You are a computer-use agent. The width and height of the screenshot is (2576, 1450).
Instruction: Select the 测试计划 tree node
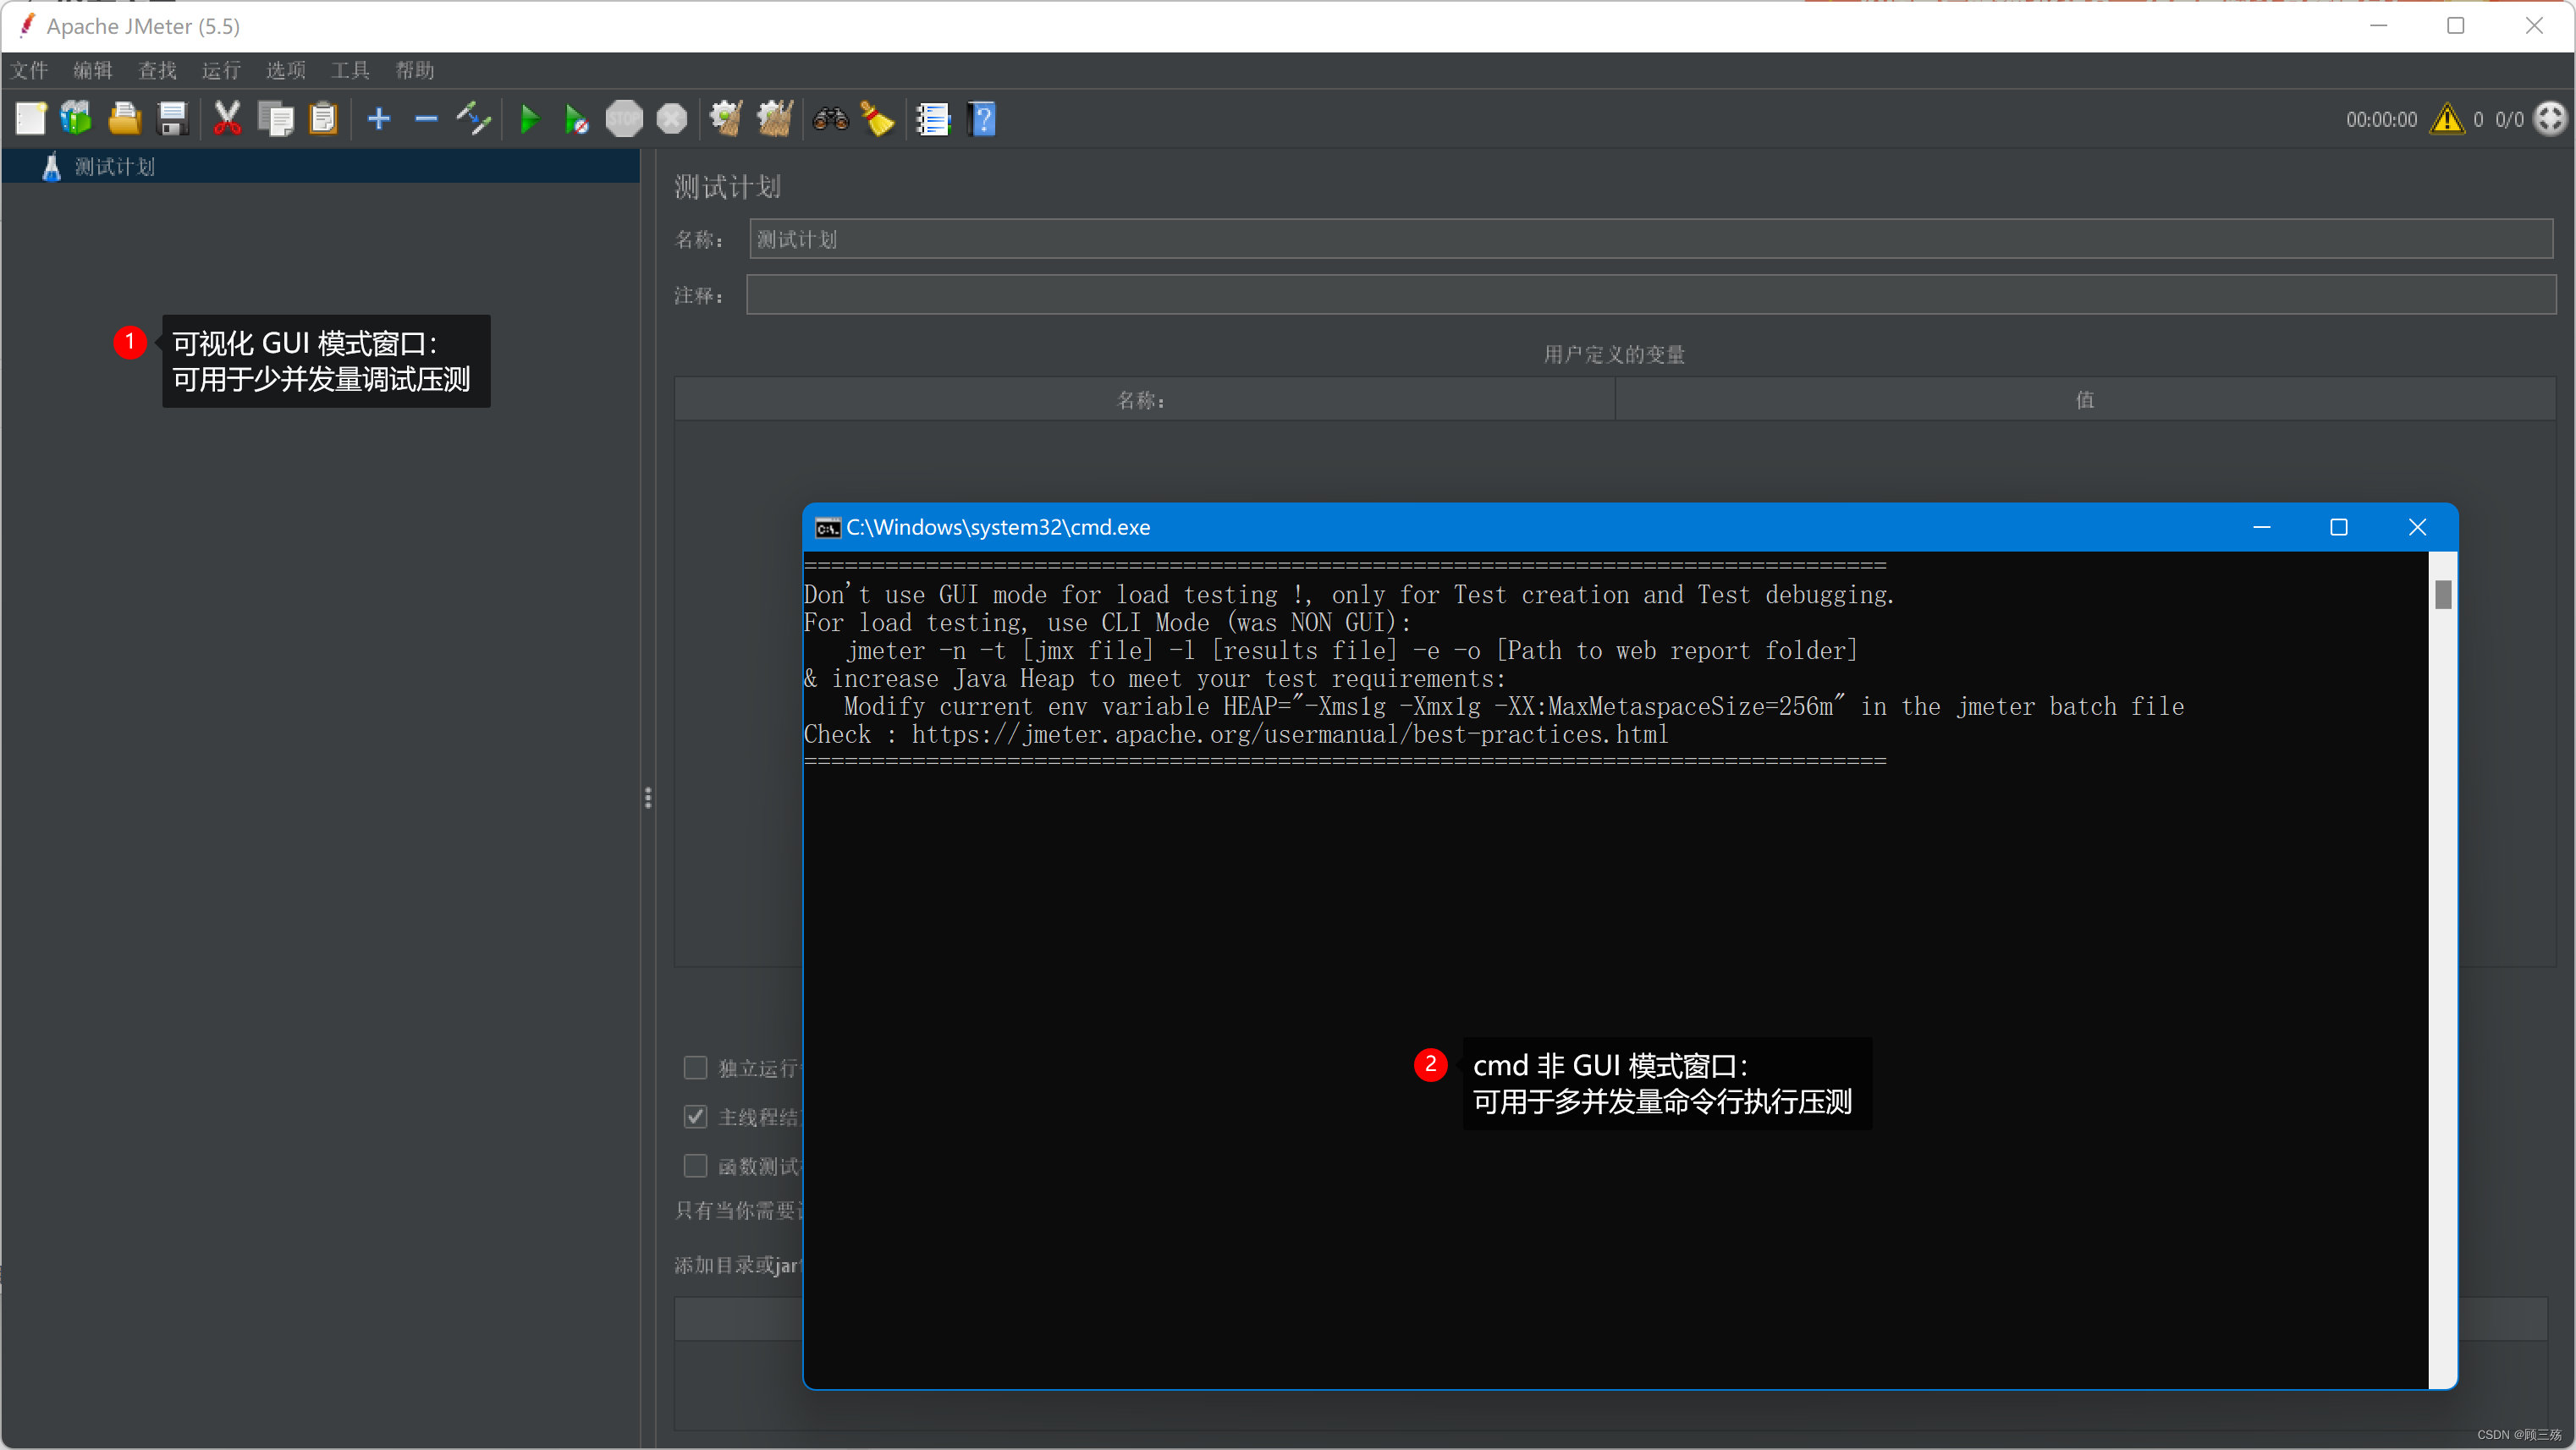tap(114, 166)
